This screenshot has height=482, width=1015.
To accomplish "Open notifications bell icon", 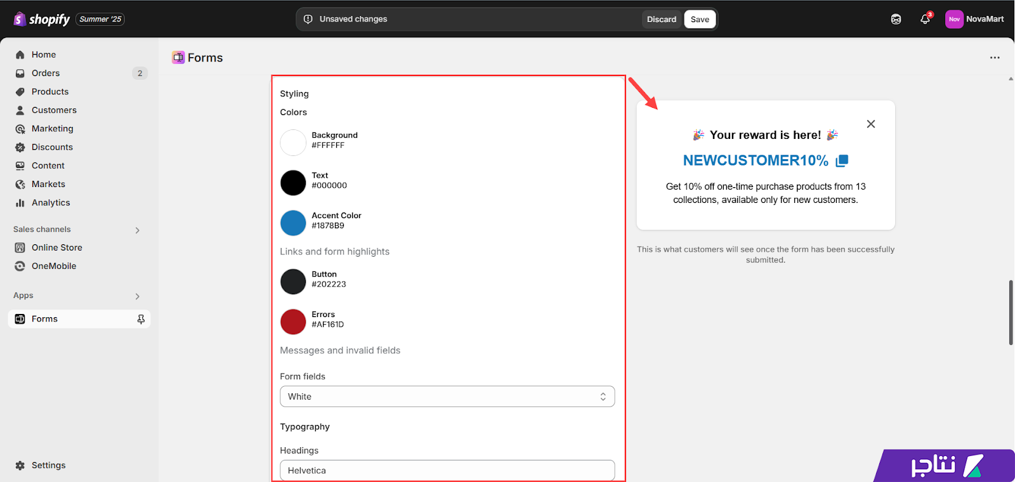I will point(925,19).
